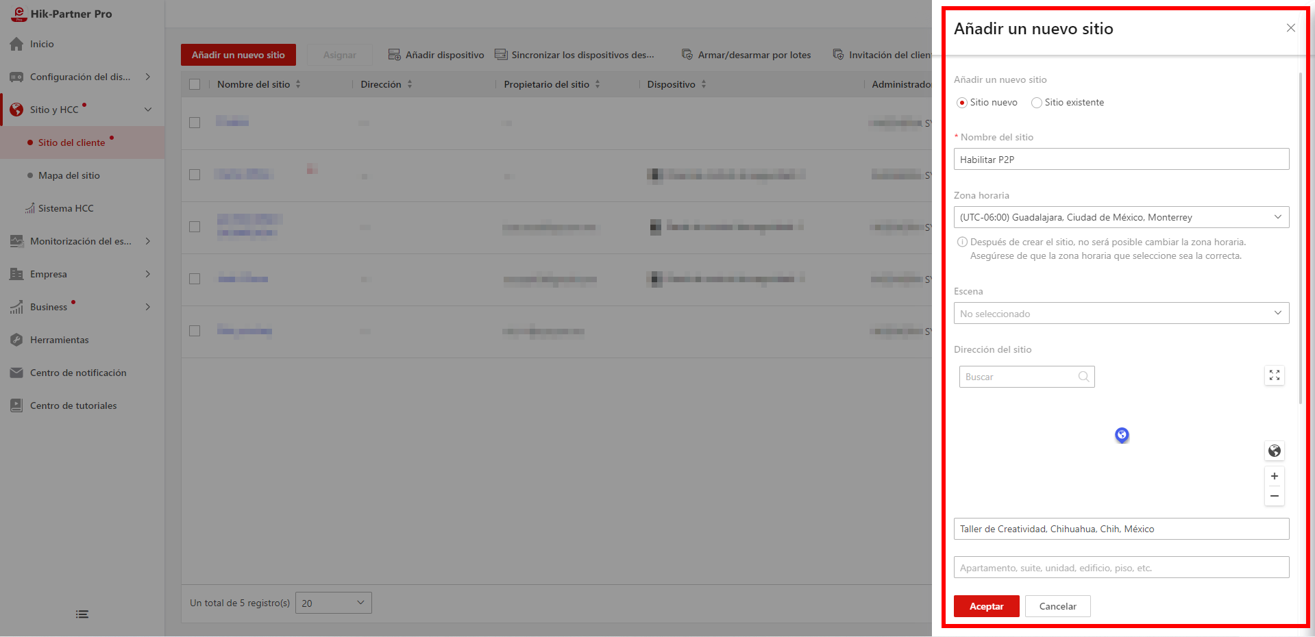
Task: Check the select-all checkbox in table header
Action: coord(195,84)
